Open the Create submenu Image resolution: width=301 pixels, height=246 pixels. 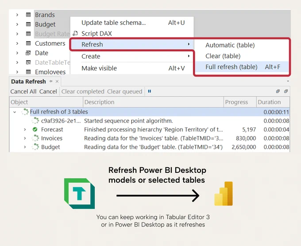pos(132,56)
